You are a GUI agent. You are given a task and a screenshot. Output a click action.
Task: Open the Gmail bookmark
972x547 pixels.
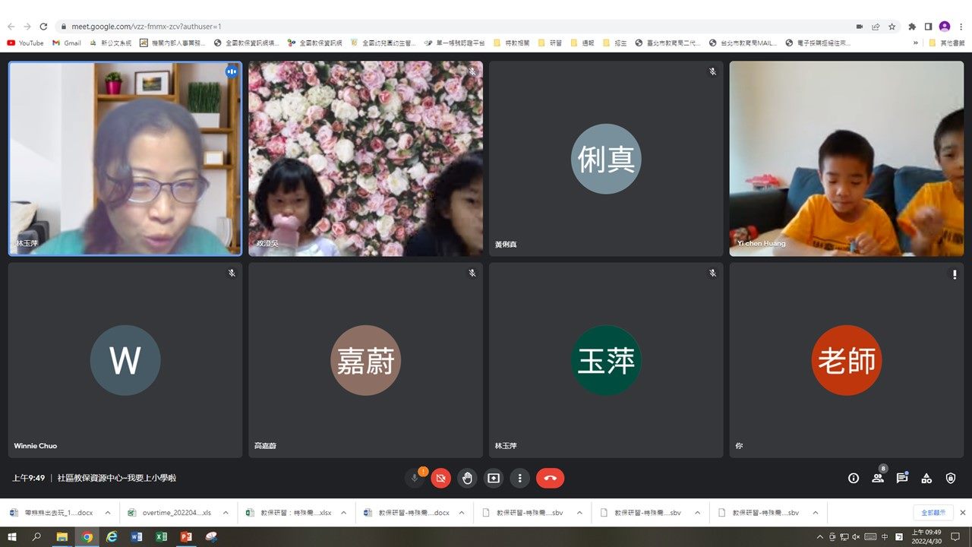click(x=66, y=43)
